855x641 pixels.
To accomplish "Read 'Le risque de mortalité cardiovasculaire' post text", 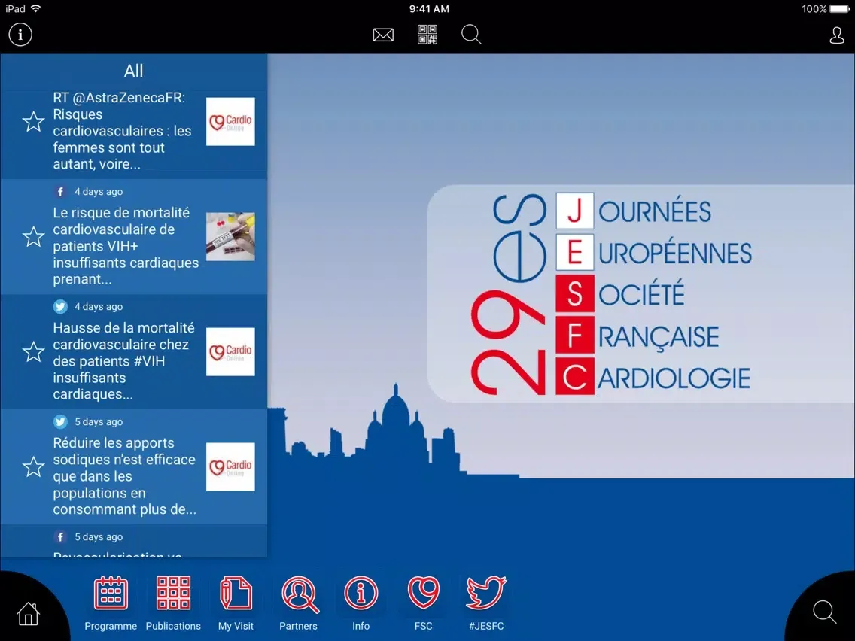I will coord(126,246).
